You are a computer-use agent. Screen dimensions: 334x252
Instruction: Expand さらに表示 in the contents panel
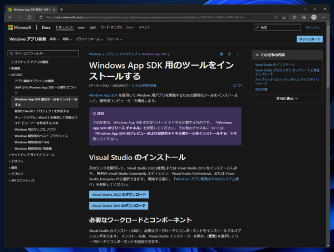[x=287, y=98]
